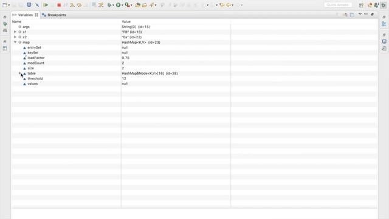The height and width of the screenshot is (219, 389).
Task: Open the Variables View Menu triangle
Action: (360, 14)
